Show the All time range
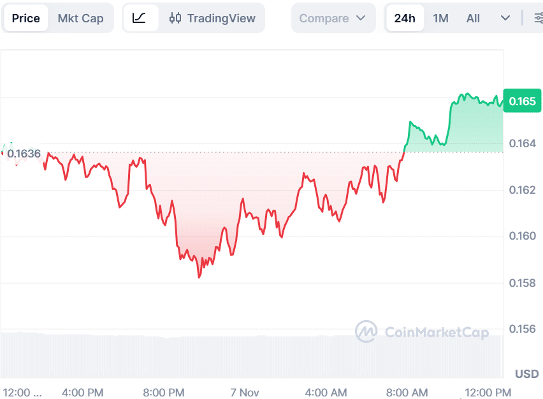This screenshot has width=543, height=399. [x=473, y=18]
